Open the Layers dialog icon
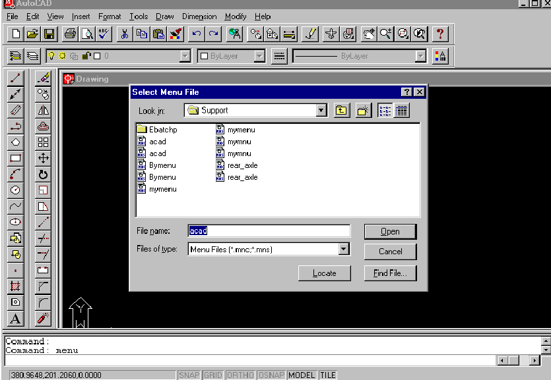551x380 pixels. click(x=32, y=56)
